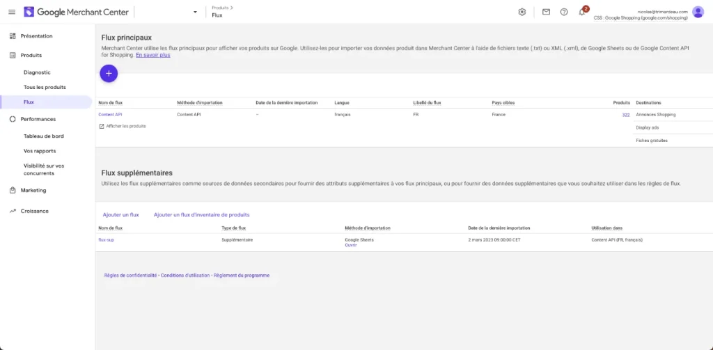
Task: Select Flux in the sidebar
Action: point(29,102)
